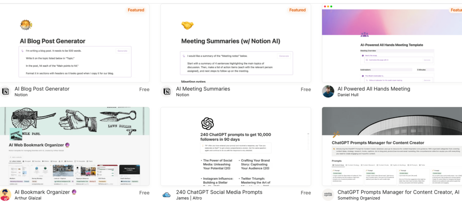Open the Meeting Summaries (w/ Notion AI) thumbnail

point(236,43)
